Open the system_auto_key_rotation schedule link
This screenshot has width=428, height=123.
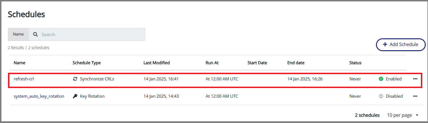click(39, 96)
